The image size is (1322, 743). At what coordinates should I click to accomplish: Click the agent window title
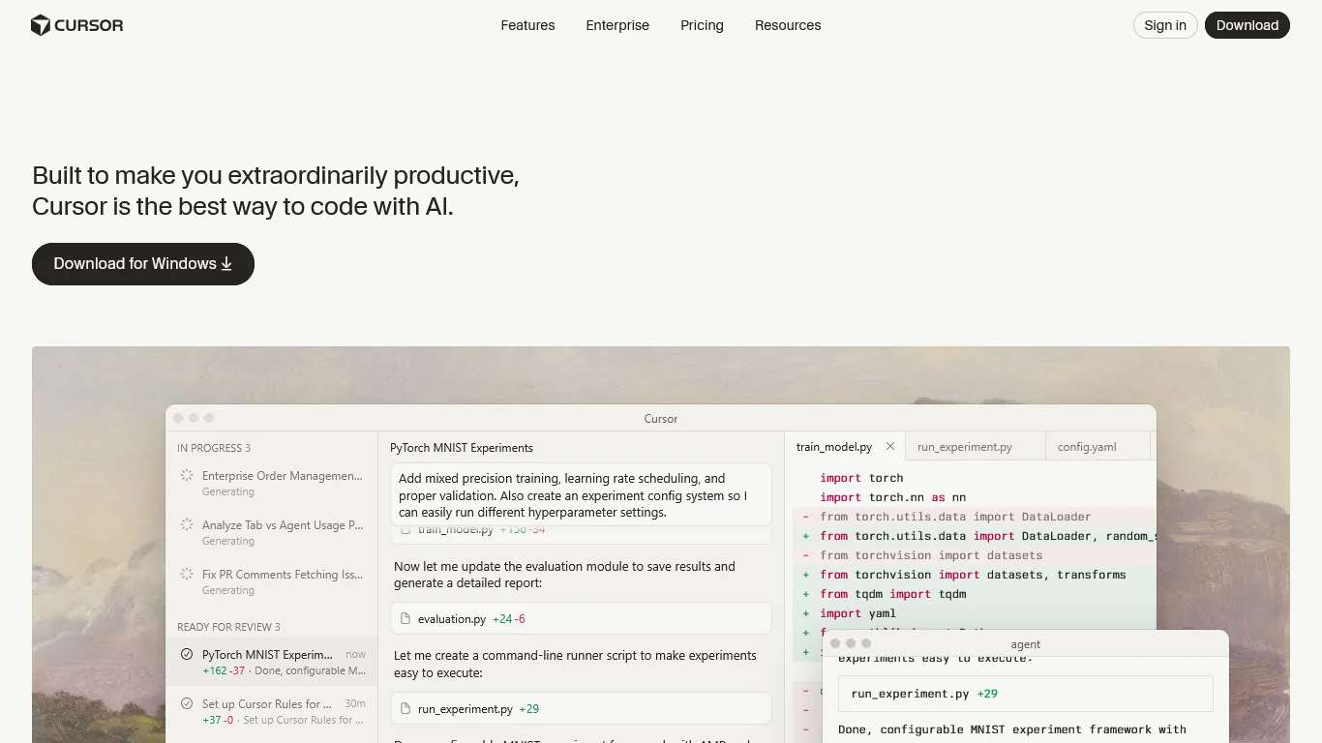coord(1026,644)
